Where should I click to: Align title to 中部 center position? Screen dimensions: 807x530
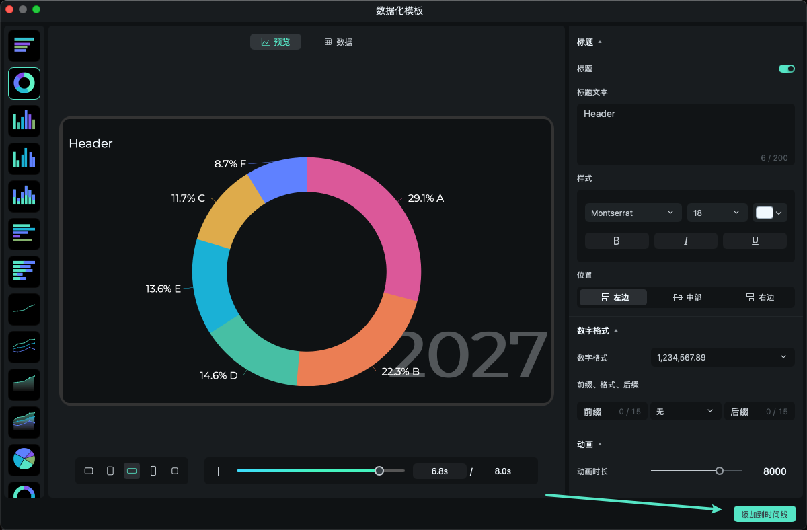tap(687, 297)
